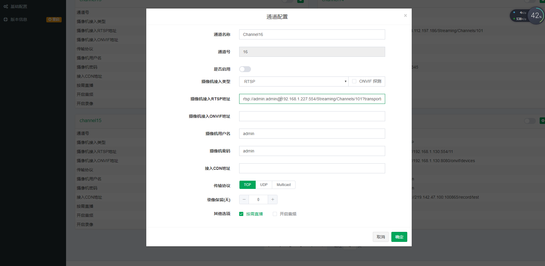The width and height of the screenshot is (545, 266).
Task: Increase 录像保留 days with plus button
Action: tap(272, 199)
